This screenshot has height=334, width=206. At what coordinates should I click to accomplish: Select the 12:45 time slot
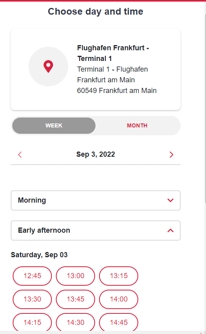point(32,276)
